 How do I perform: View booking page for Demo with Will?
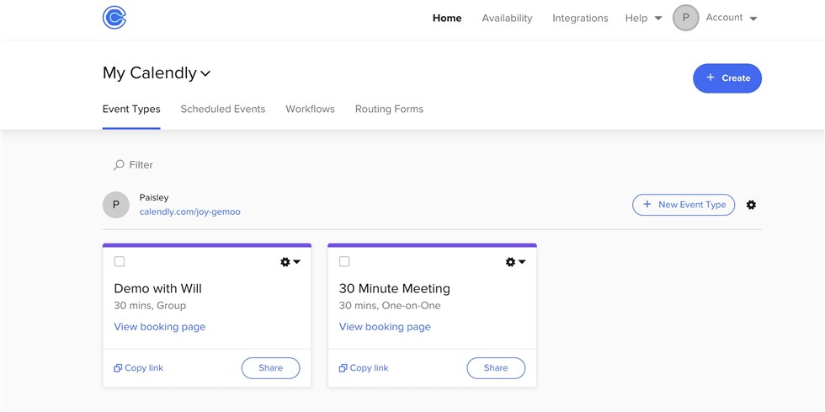pos(160,327)
